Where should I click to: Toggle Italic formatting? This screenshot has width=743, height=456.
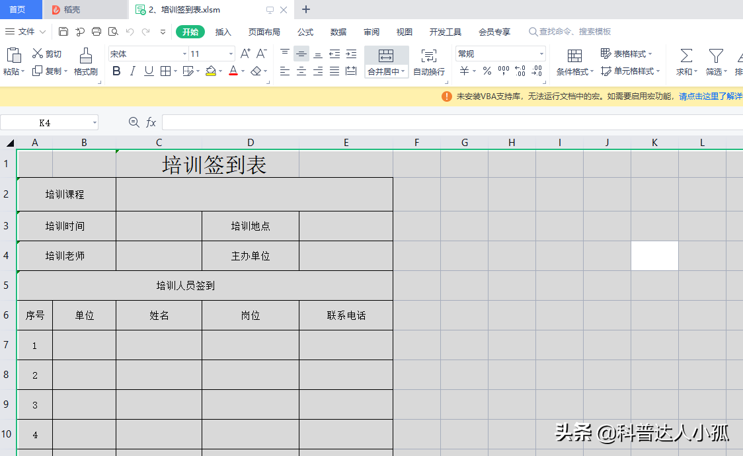point(133,71)
